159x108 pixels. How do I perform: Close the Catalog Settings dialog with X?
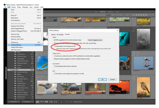[117, 30]
